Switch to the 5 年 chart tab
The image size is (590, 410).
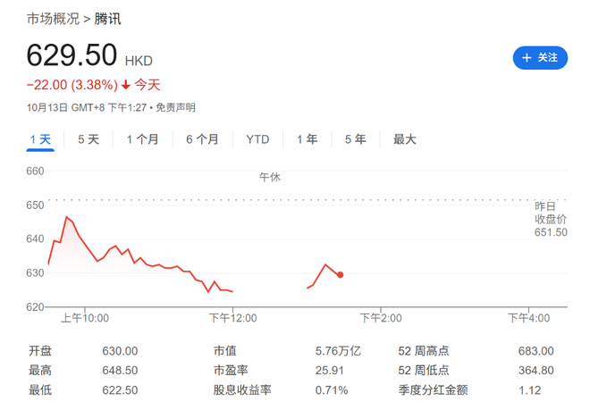click(355, 139)
